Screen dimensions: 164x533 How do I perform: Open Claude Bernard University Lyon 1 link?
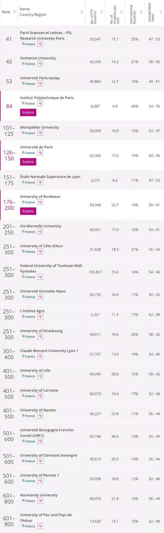pos(49,351)
